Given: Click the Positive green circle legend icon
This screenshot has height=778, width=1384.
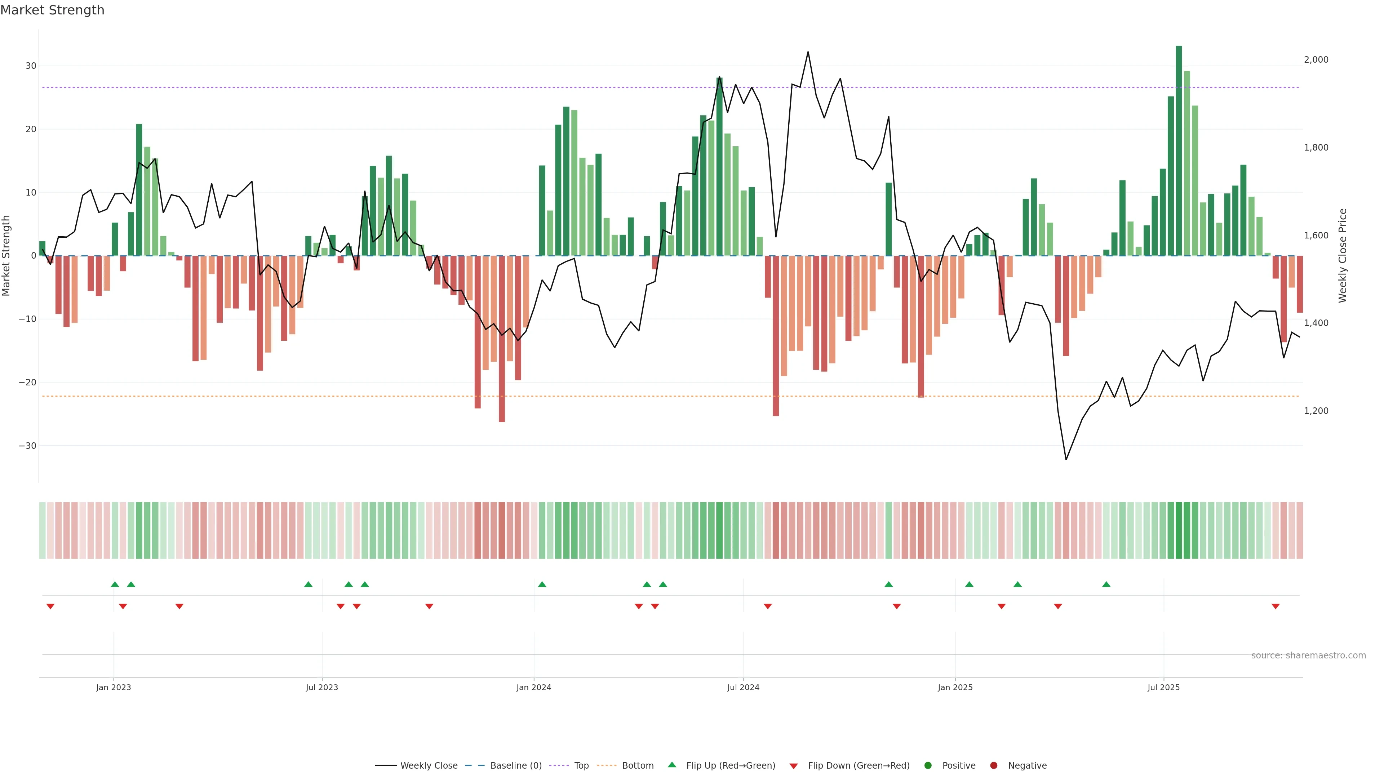Looking at the screenshot, I should click(x=928, y=765).
